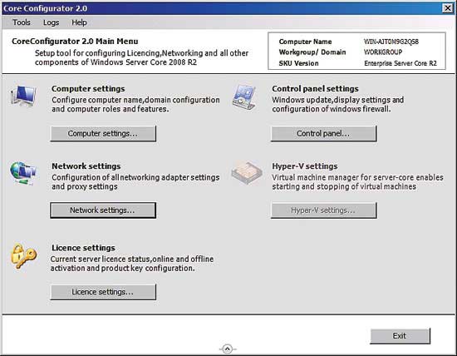Click the CoreConfigurator 2.0 Main Menu title
This screenshot has height=356, width=457.
pyautogui.click(x=75, y=42)
